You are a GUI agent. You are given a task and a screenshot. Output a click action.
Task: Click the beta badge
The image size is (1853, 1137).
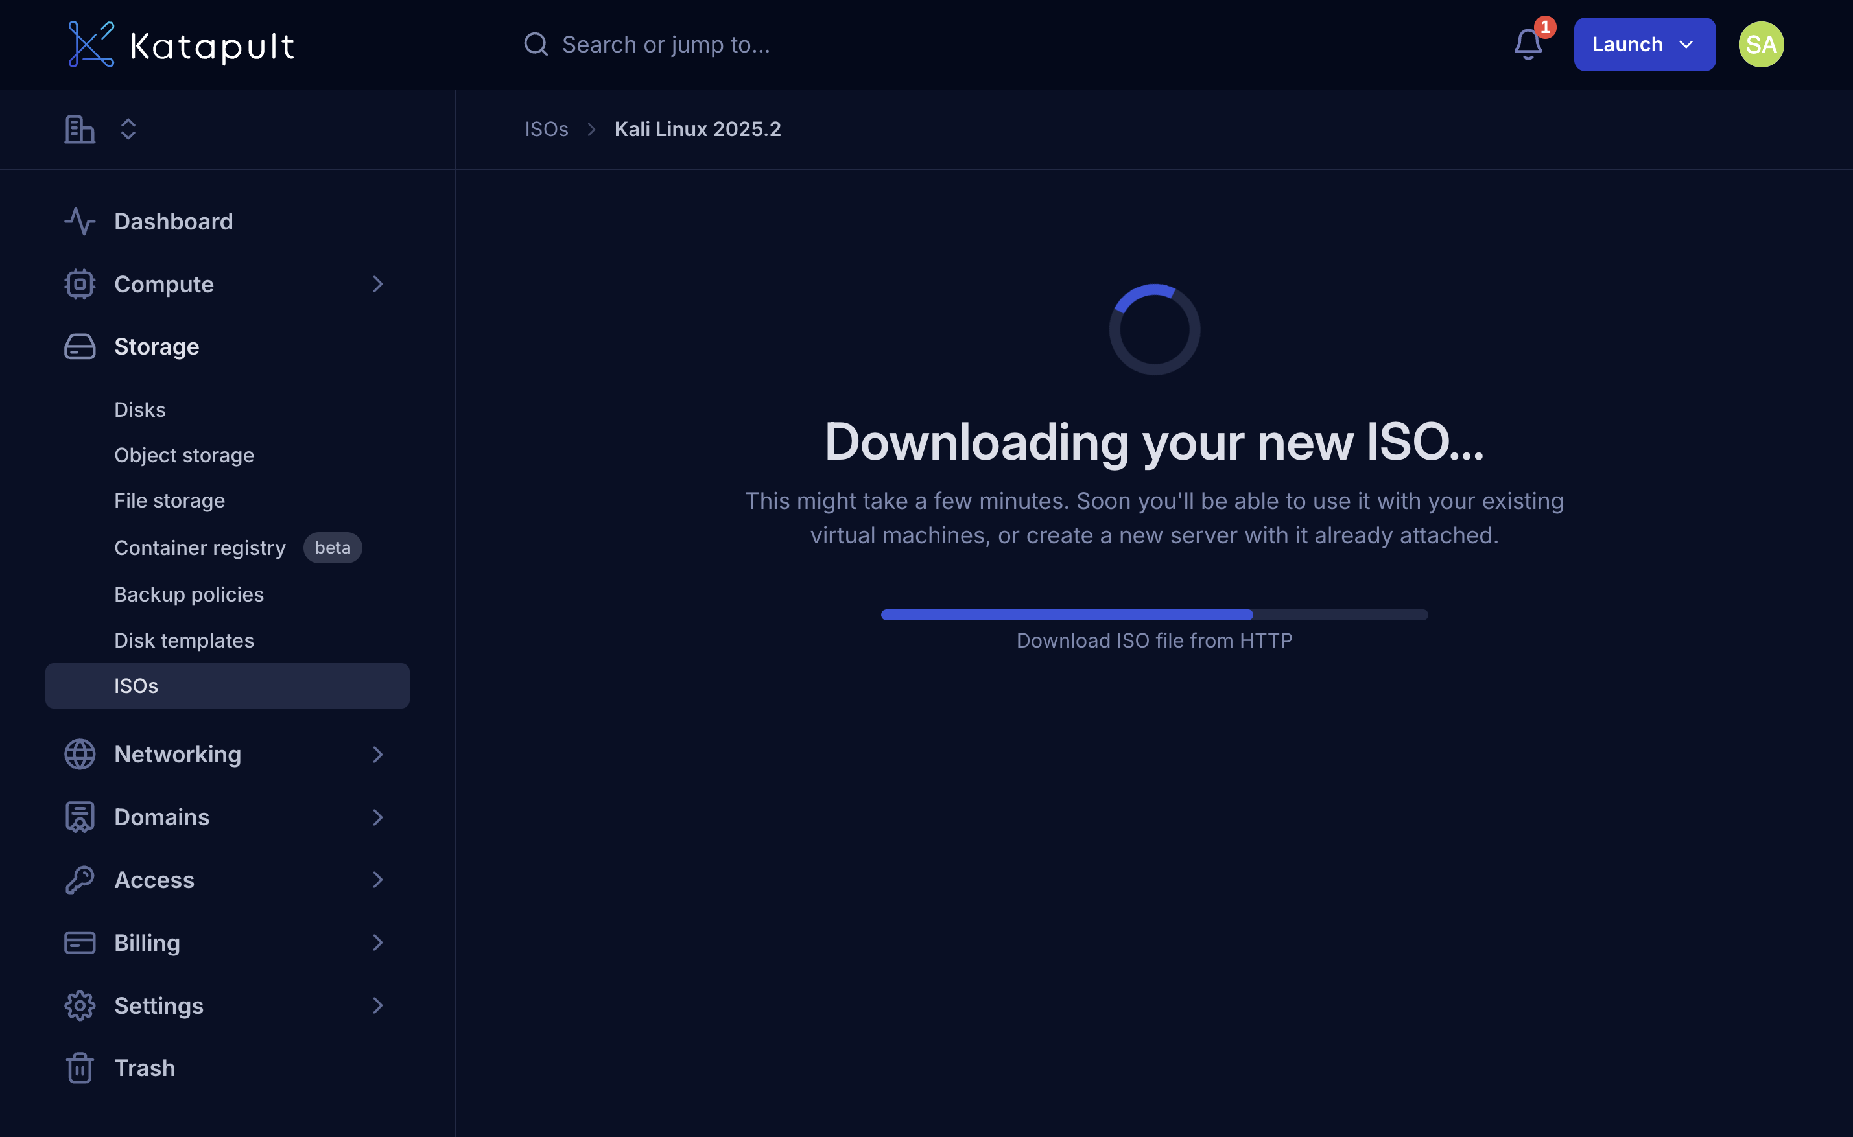(333, 548)
